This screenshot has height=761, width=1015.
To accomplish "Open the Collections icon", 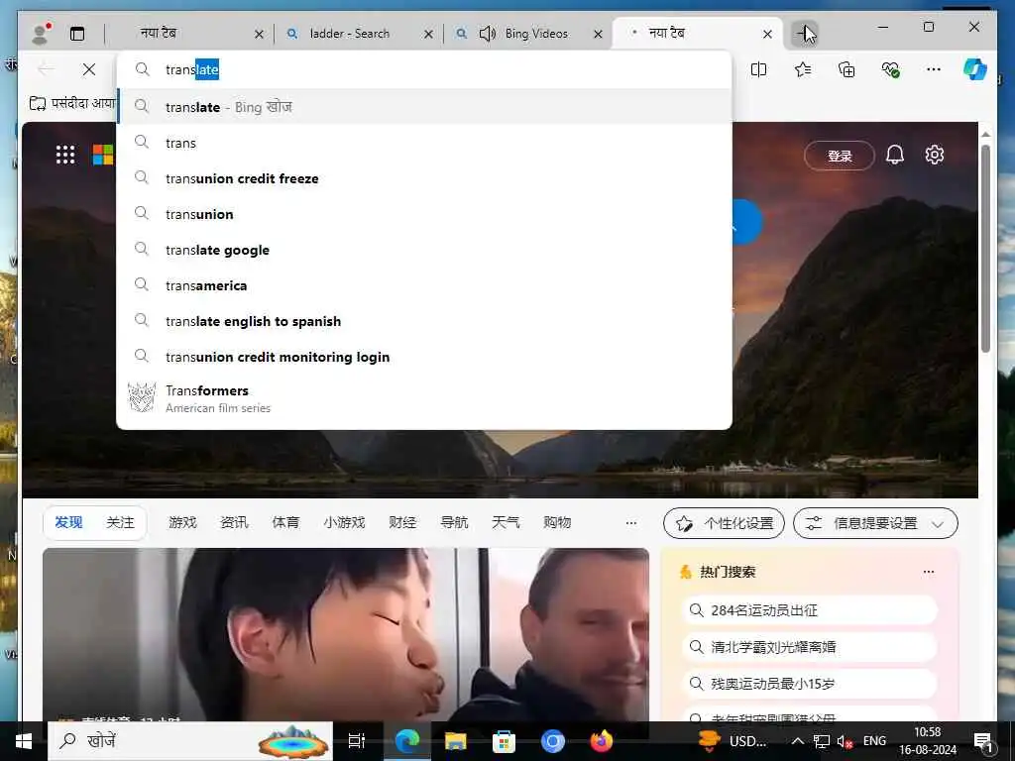I will point(846,69).
